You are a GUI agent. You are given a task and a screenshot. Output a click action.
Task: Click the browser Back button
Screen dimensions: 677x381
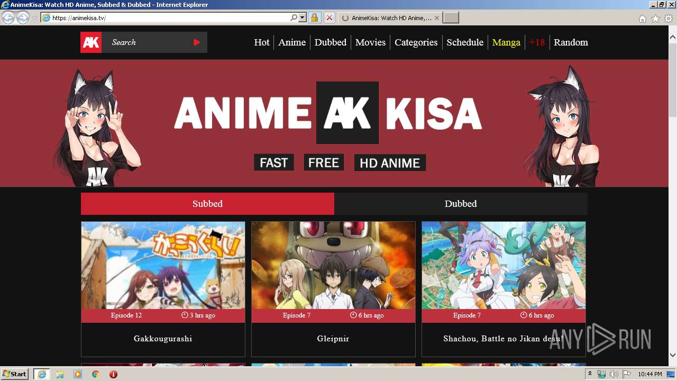click(8, 17)
